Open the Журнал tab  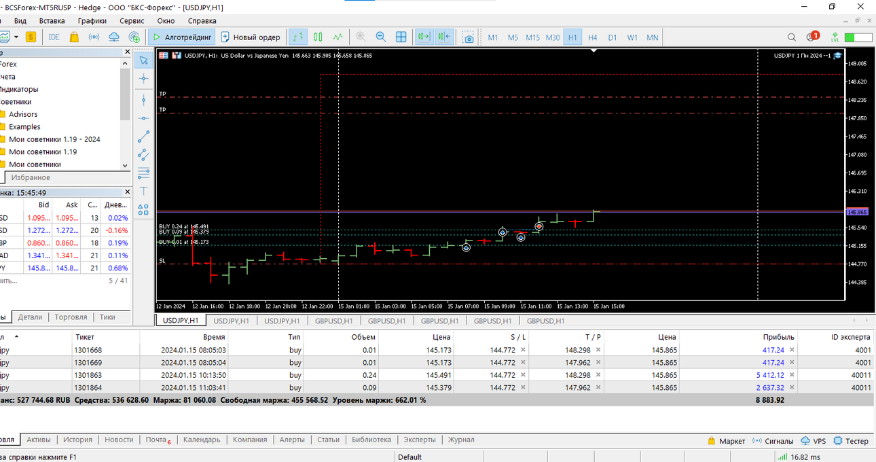[x=461, y=440]
